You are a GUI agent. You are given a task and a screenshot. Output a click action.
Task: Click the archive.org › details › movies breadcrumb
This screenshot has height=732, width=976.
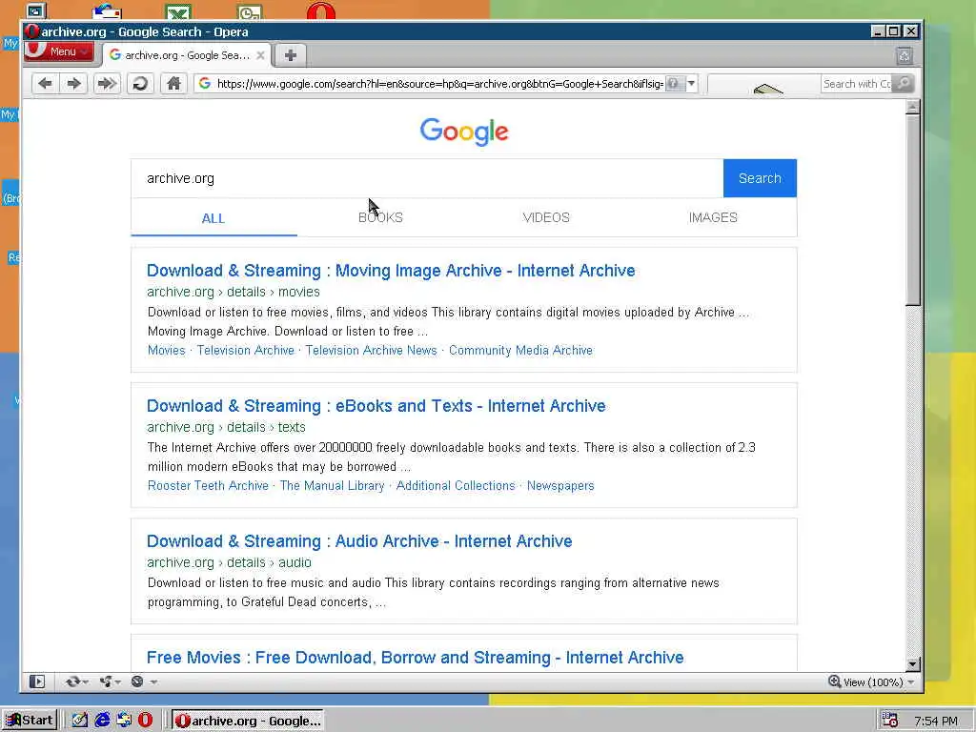(x=234, y=292)
